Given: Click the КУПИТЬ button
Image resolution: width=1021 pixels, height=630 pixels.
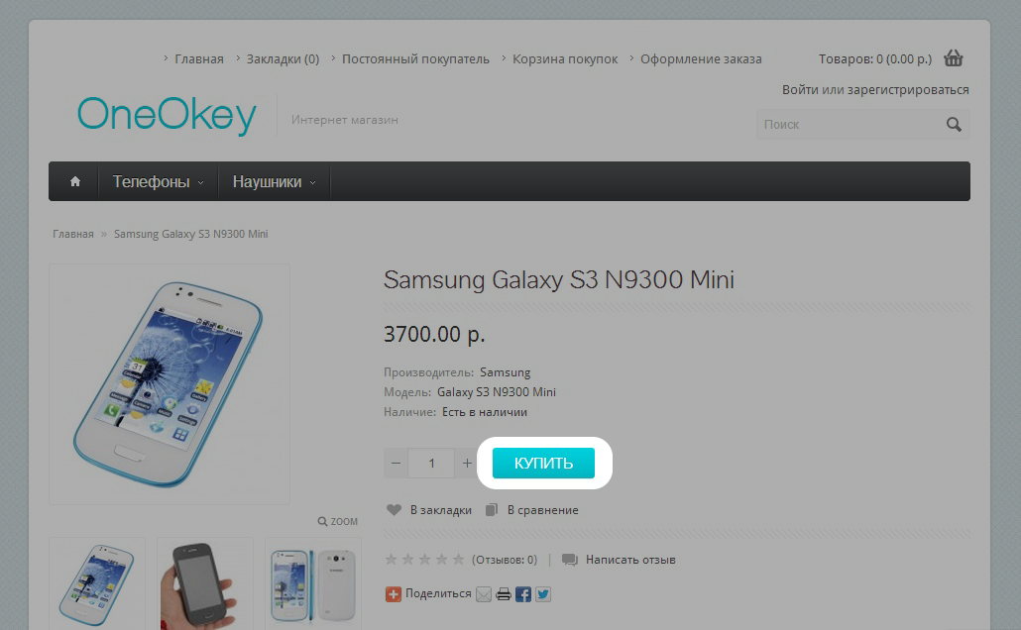Looking at the screenshot, I should pos(543,463).
